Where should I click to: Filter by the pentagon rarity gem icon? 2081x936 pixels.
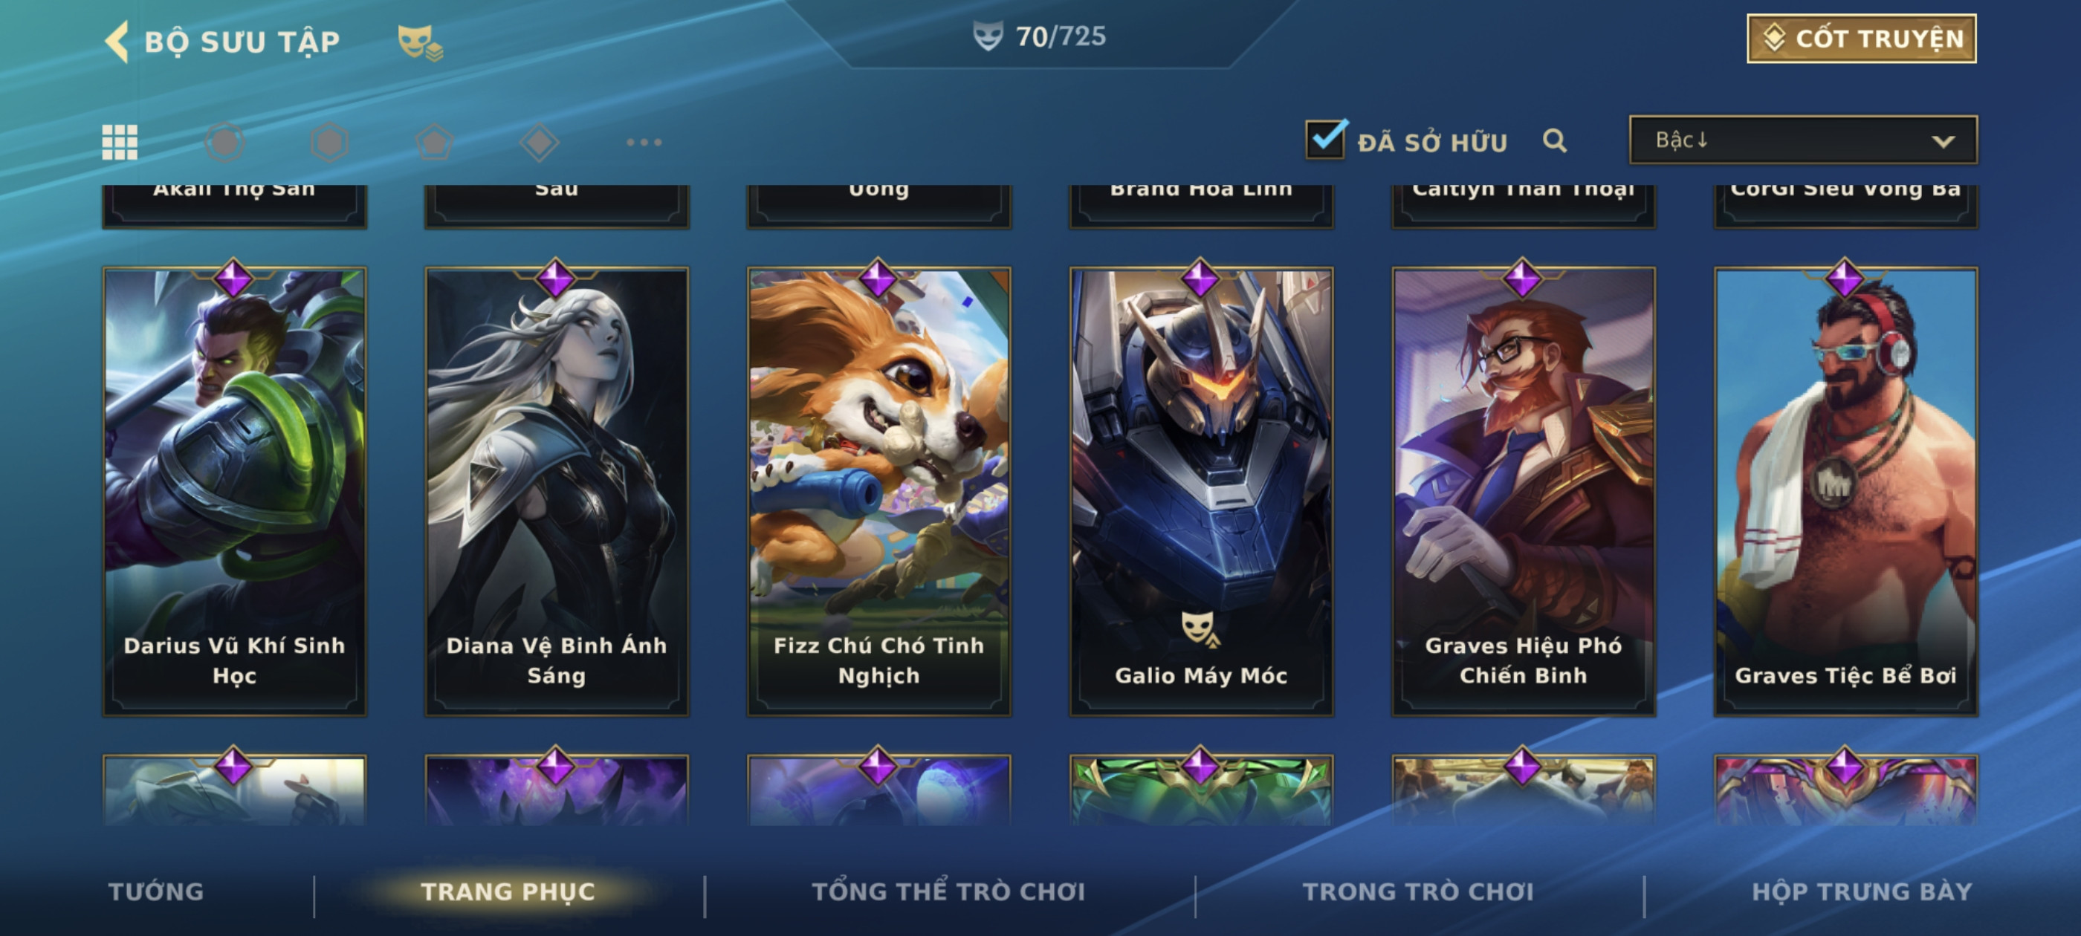pos(435,142)
